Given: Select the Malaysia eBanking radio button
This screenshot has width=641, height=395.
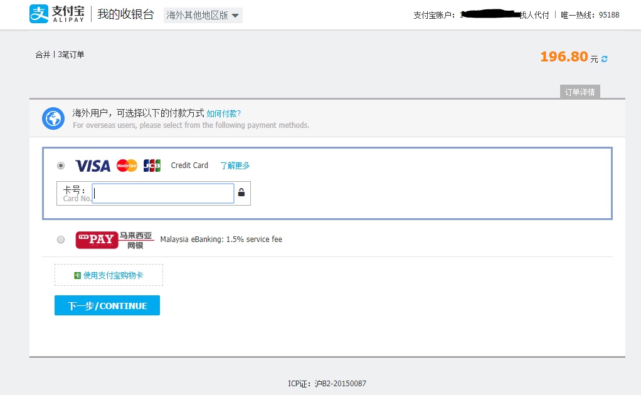Looking at the screenshot, I should [61, 240].
